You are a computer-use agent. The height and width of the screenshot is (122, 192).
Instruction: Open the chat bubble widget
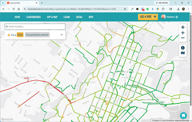(183, 115)
